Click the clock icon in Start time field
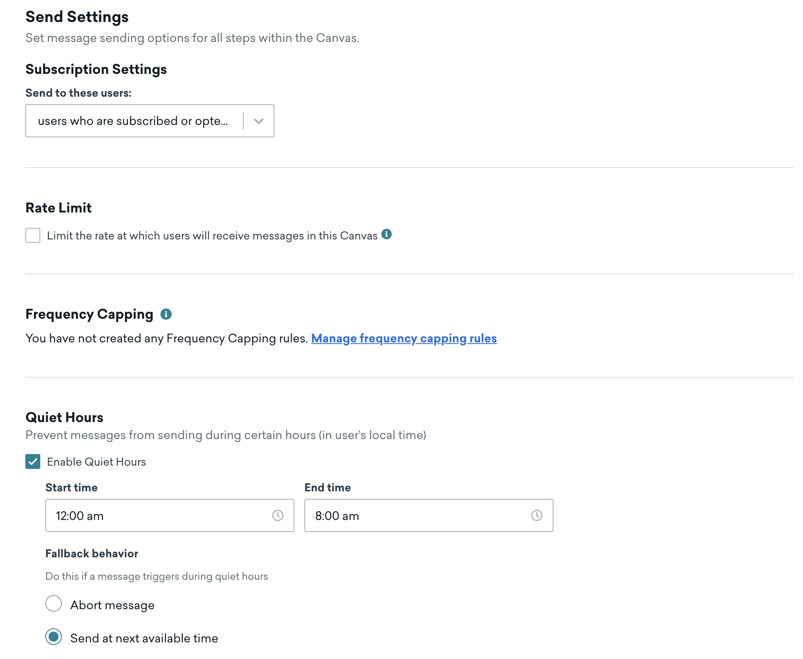The width and height of the screenshot is (803, 659). click(278, 515)
